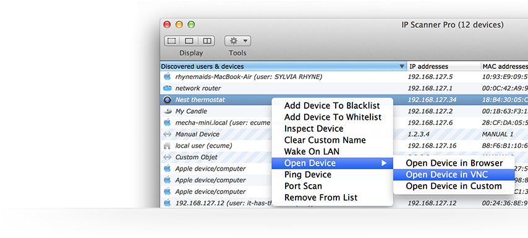
Task: Click the Apple icon beside 192.168.127.12 user row
Action: pyautogui.click(x=168, y=203)
